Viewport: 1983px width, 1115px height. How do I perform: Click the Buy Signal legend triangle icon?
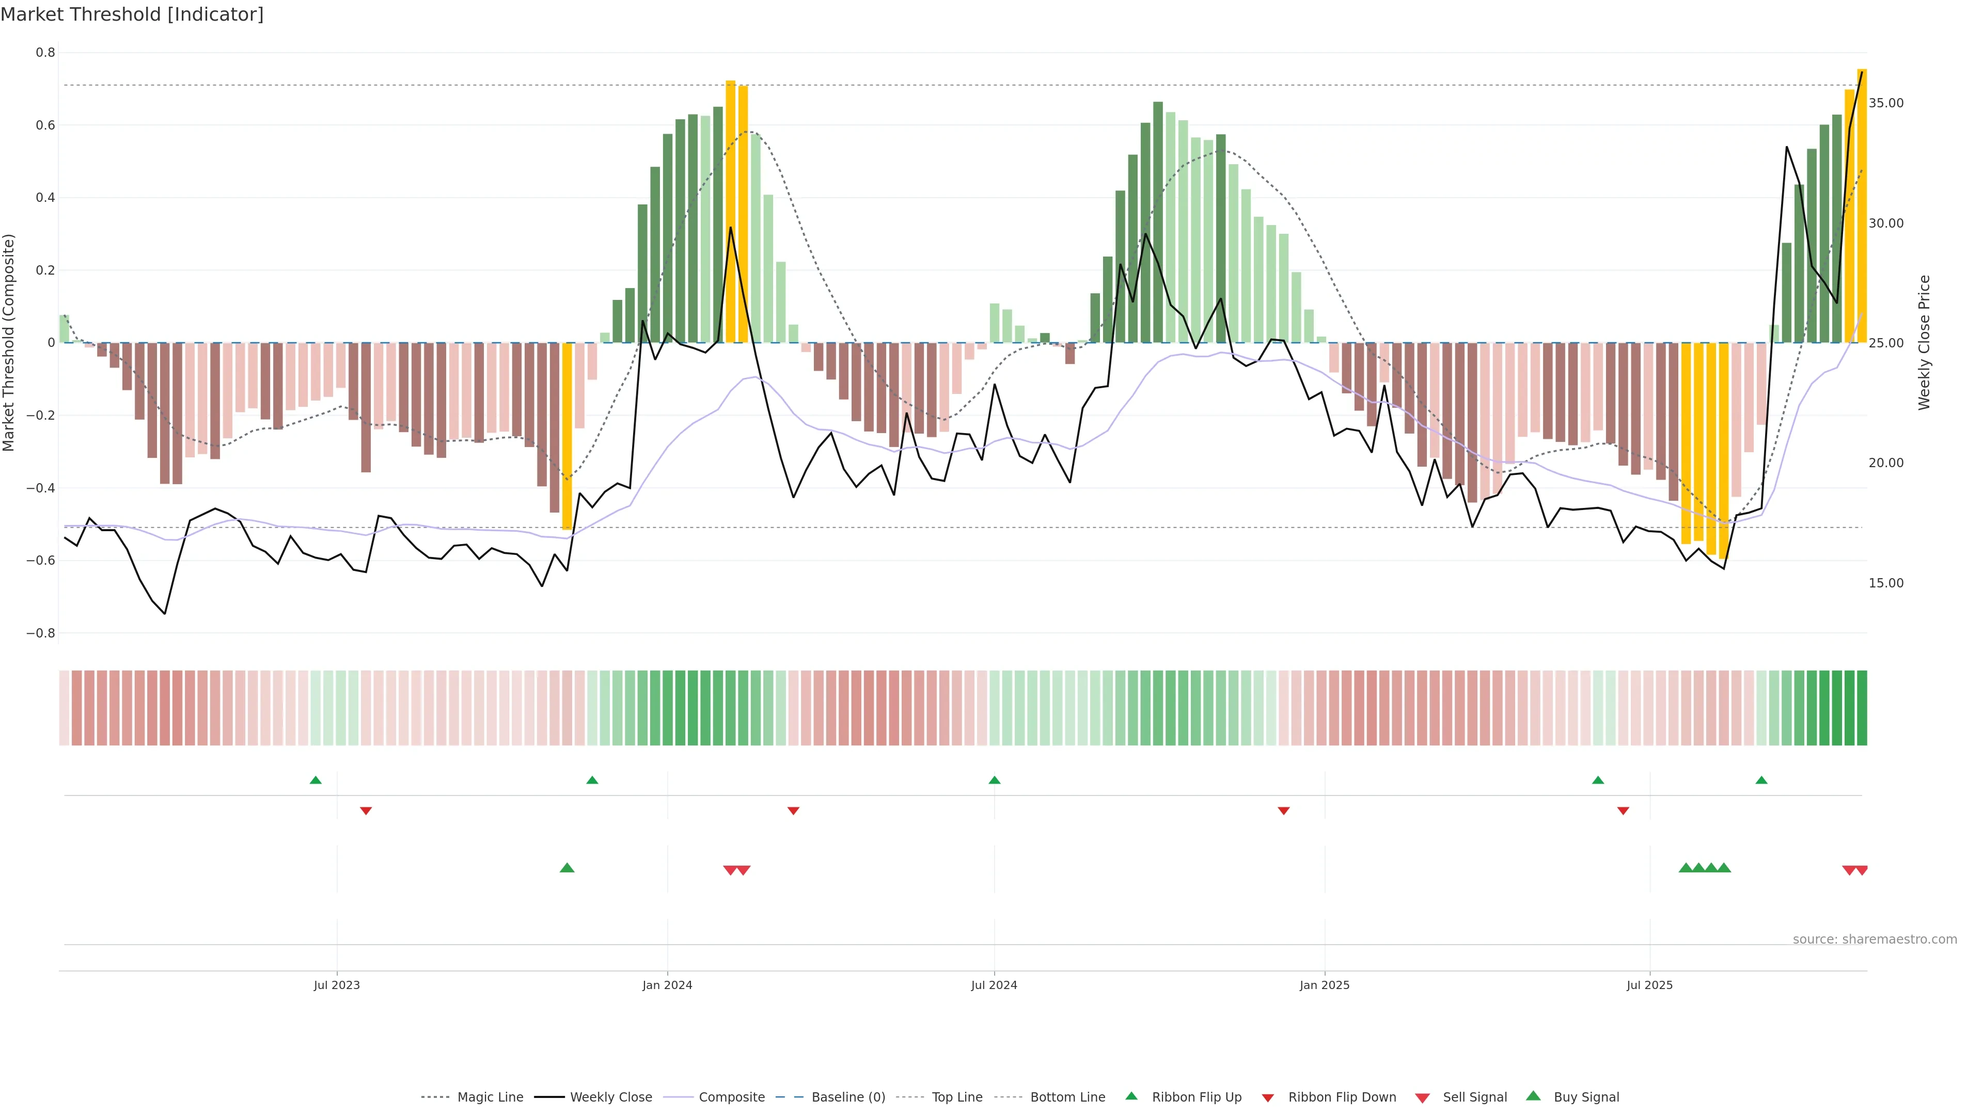click(1533, 1096)
